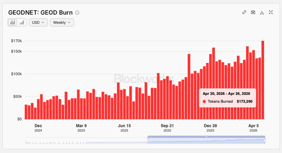This screenshot has height=153, width=282.
Task: Click the $173,290 value in the tooltip
Action: pos(245,101)
